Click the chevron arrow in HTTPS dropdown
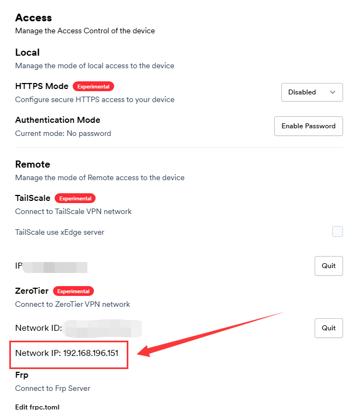Image resolution: width=360 pixels, height=410 pixels. 333,92
